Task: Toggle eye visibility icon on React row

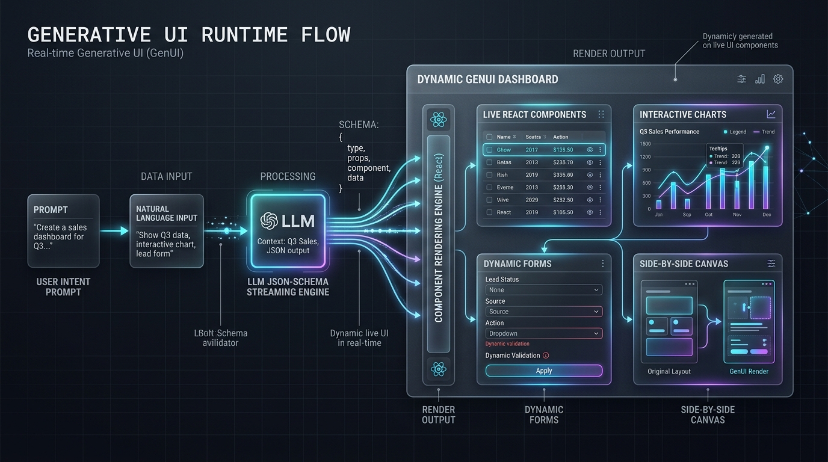Action: click(590, 212)
